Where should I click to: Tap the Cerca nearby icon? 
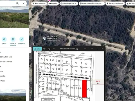(x=4, y=39)
